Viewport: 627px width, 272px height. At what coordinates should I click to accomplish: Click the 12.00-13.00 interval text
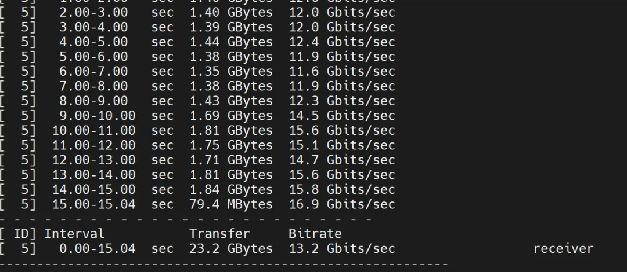click(93, 160)
